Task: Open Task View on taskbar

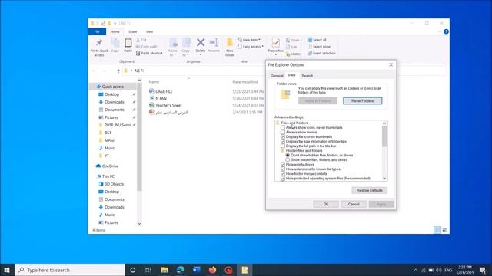Action: click(148, 270)
